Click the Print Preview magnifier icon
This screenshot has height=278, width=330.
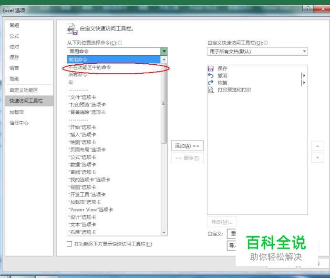pos(211,90)
